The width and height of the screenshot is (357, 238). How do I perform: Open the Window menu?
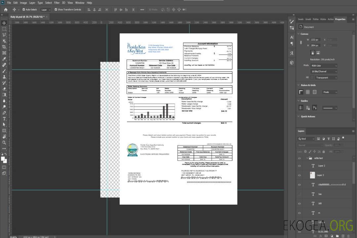point(80,3)
